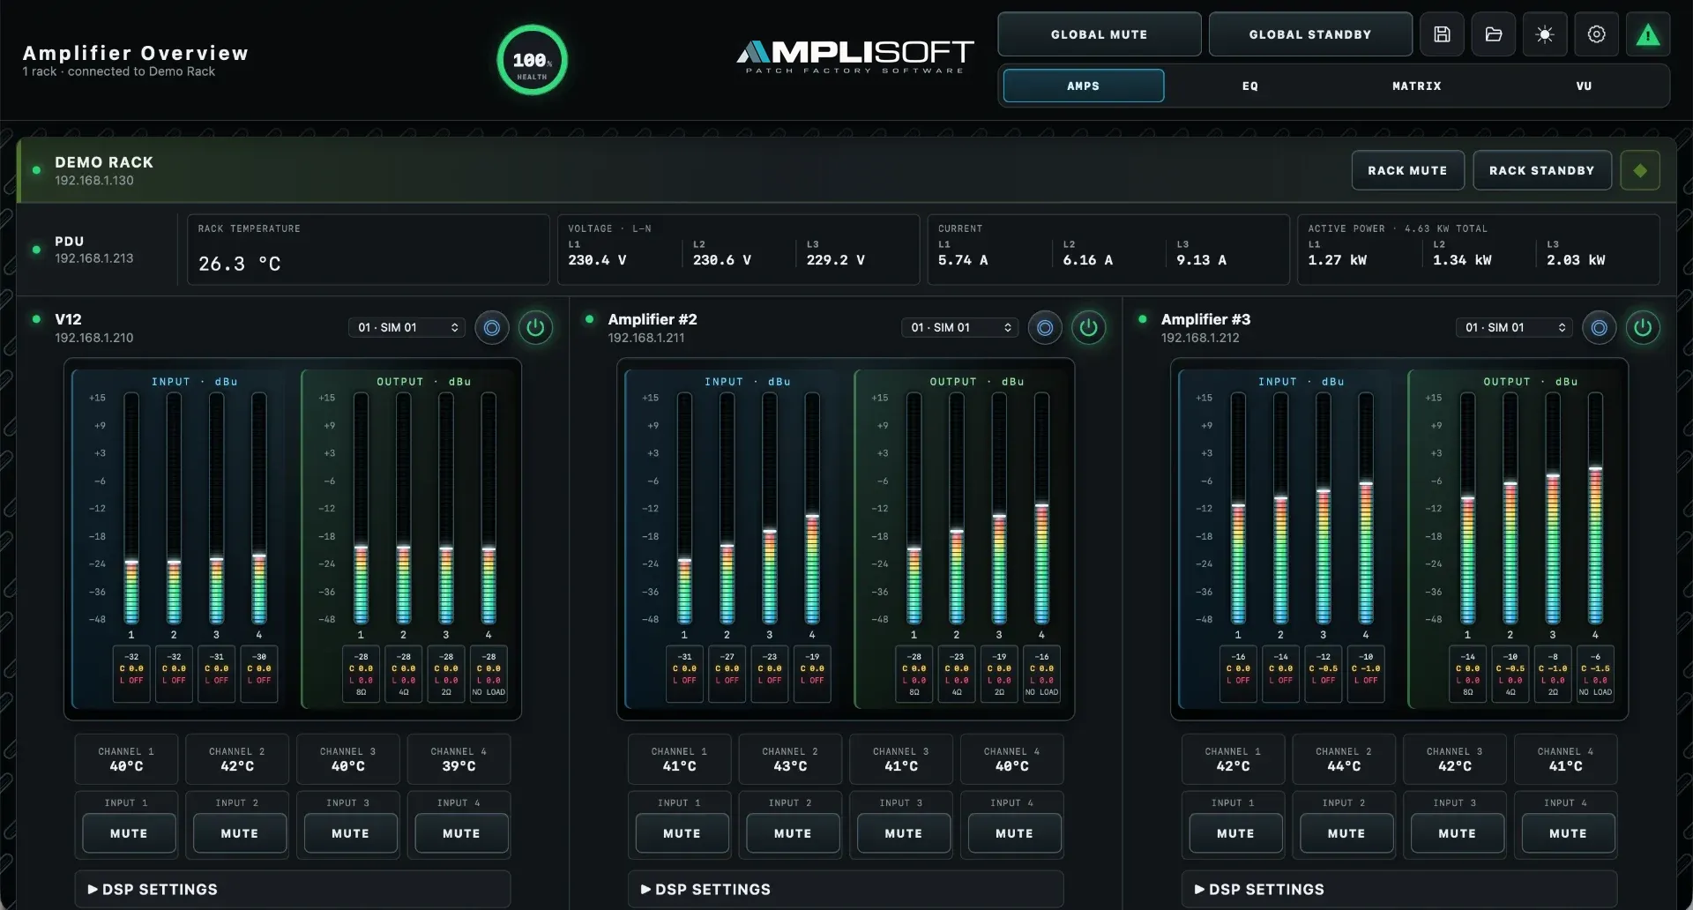Switch to the VU tab
This screenshot has width=1693, height=910.
1585,86
